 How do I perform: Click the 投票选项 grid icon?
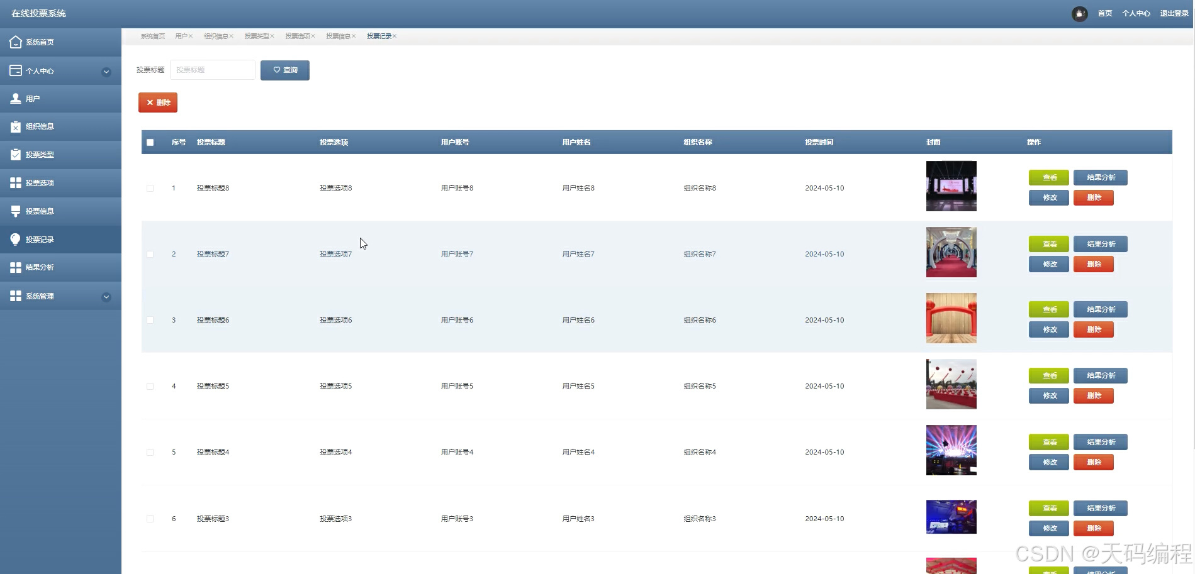[16, 182]
